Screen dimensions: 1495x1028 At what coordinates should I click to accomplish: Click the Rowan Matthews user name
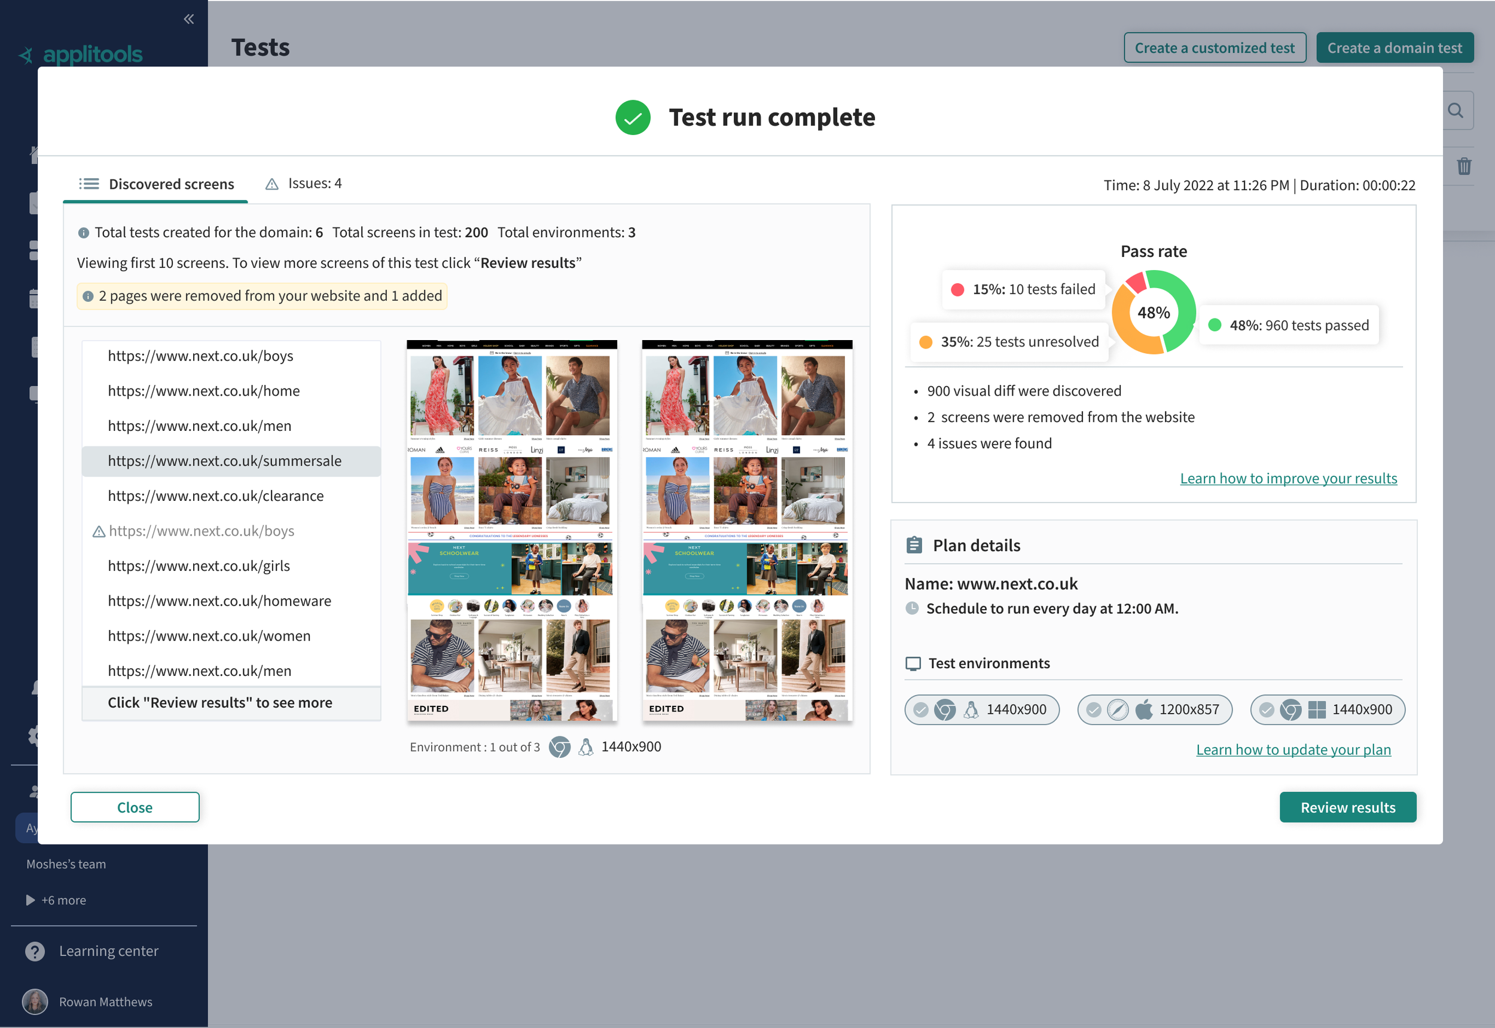coord(106,1002)
